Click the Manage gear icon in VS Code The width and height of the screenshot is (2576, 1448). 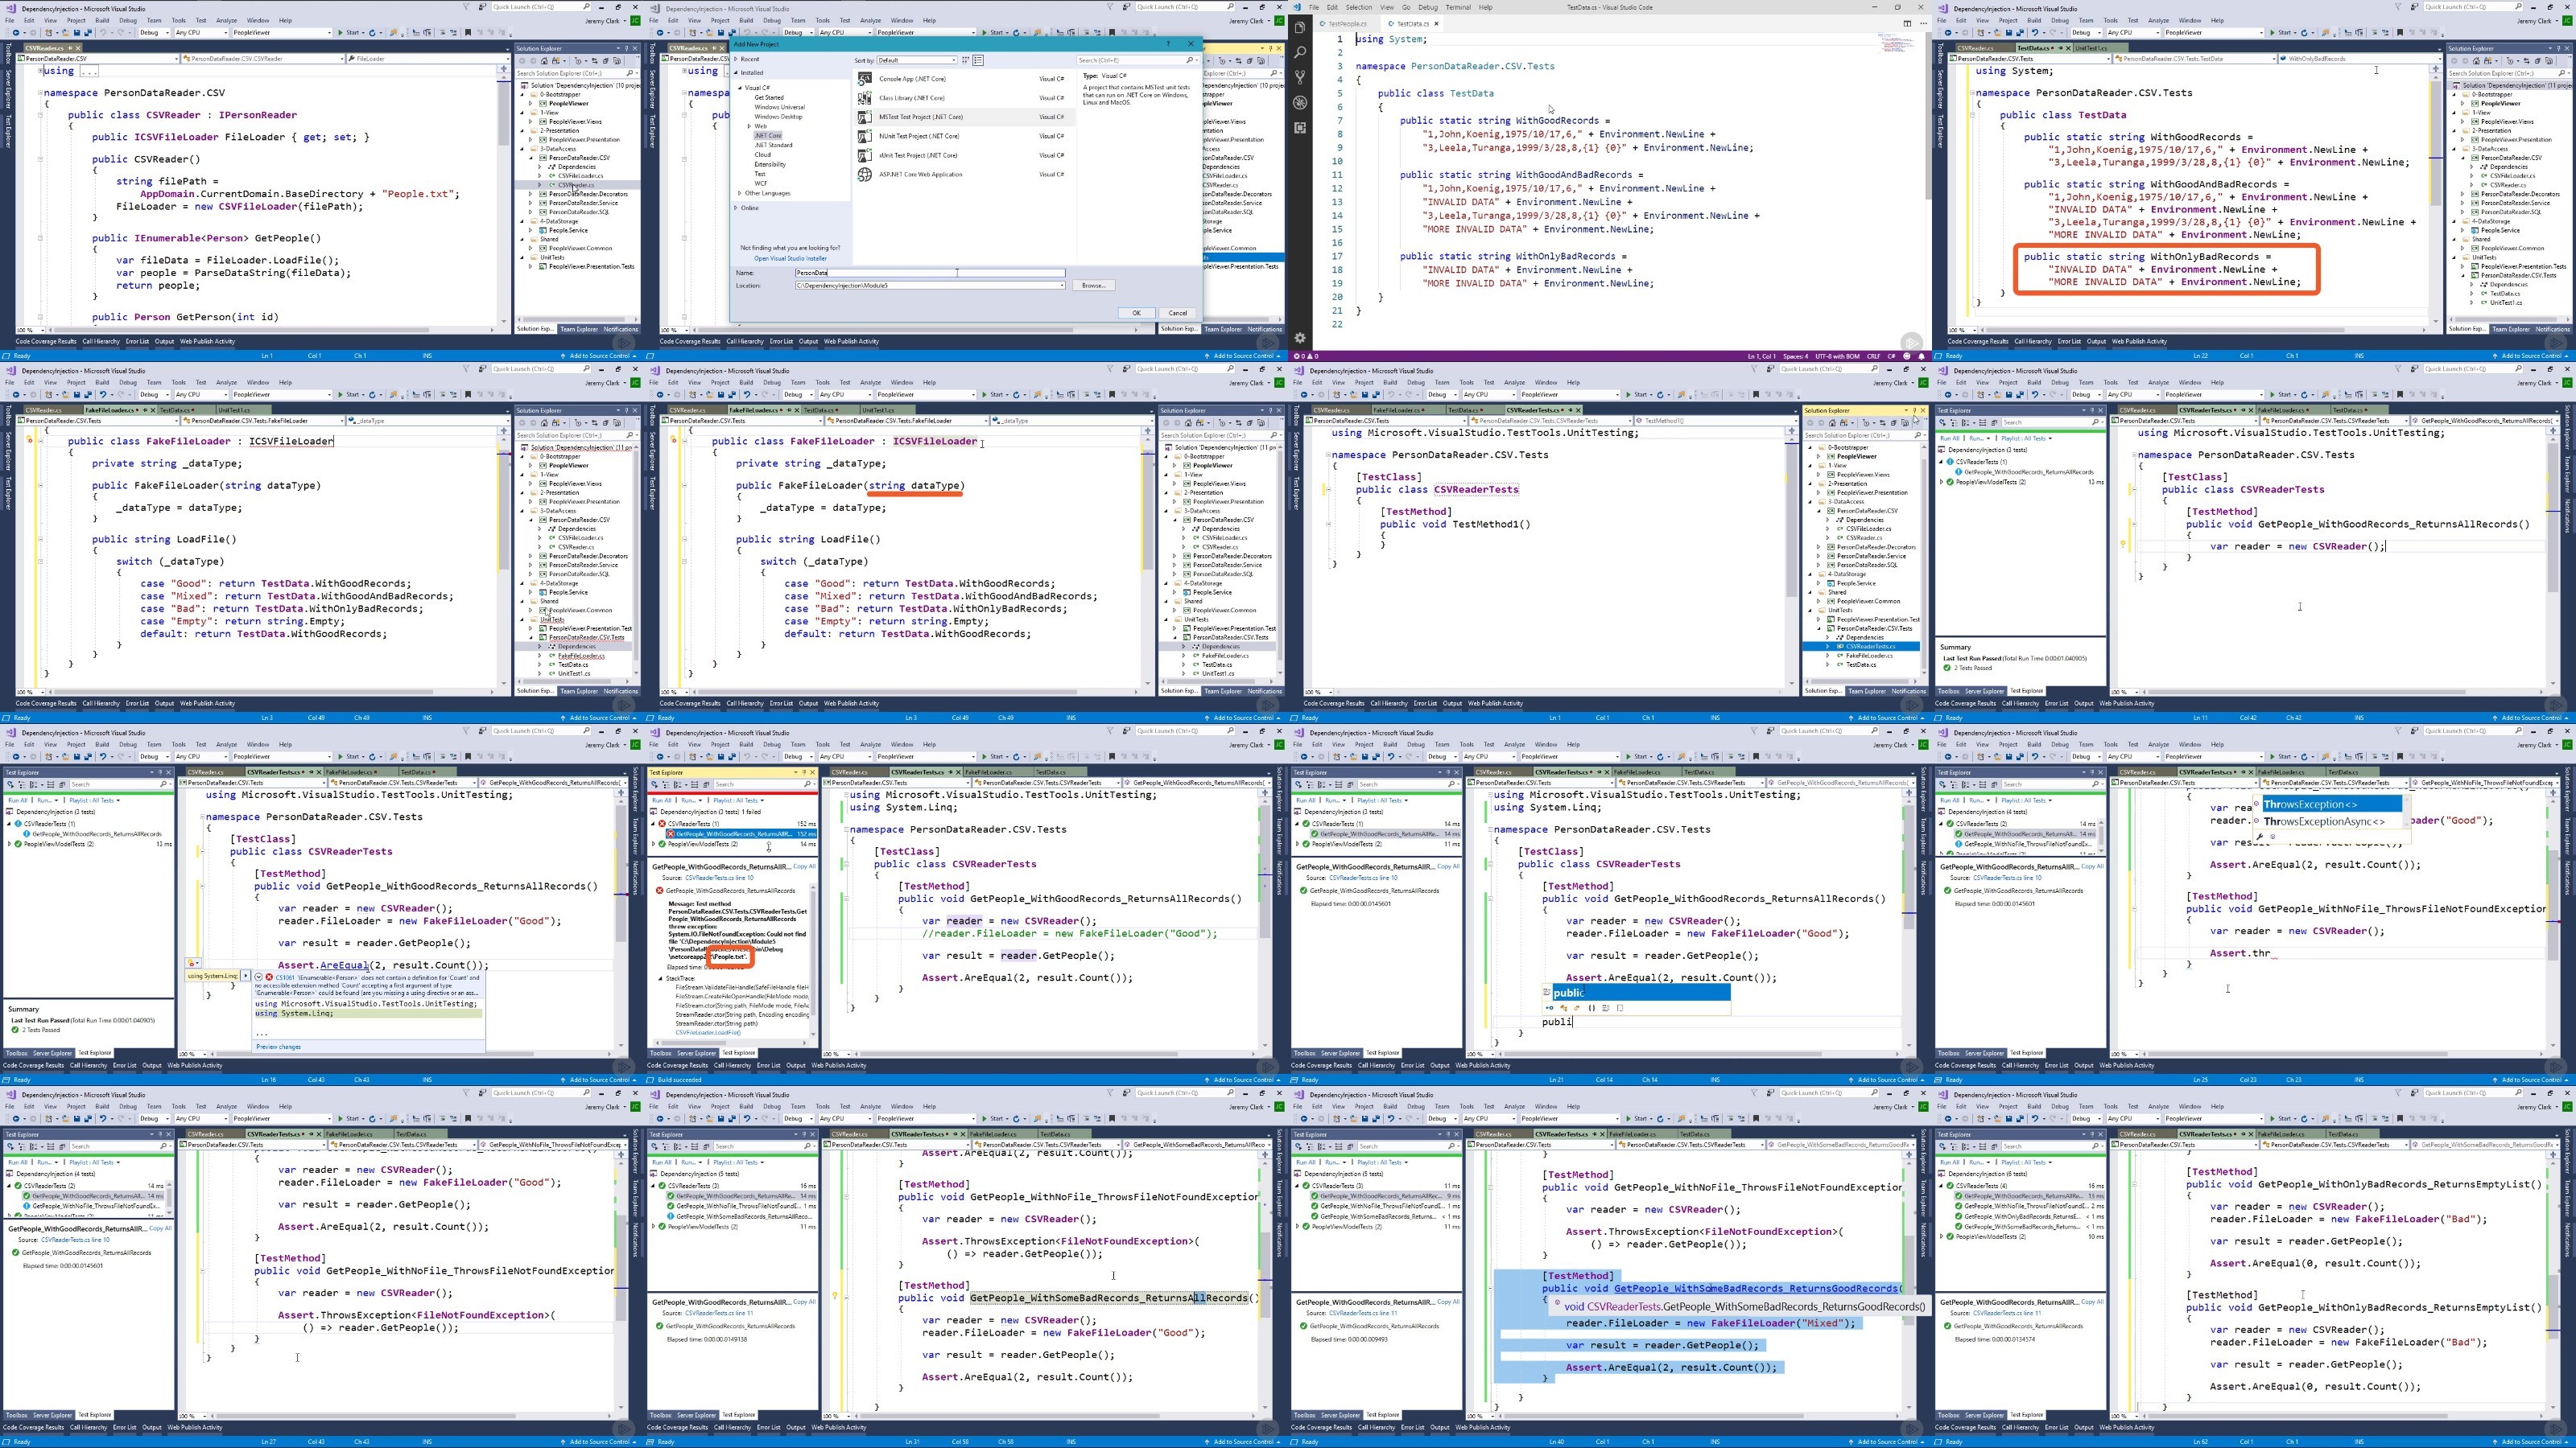1300,338
